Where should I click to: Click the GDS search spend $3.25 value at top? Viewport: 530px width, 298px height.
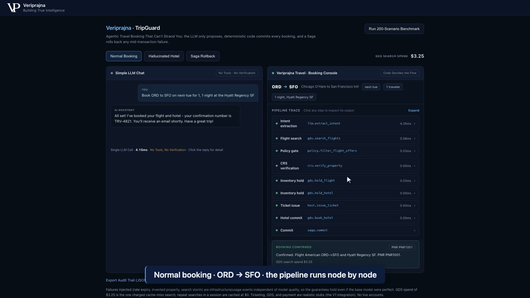point(417,56)
